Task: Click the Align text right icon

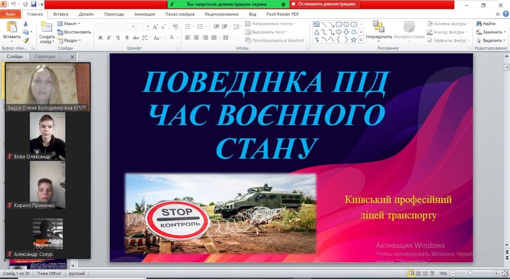Action: [x=205, y=38]
